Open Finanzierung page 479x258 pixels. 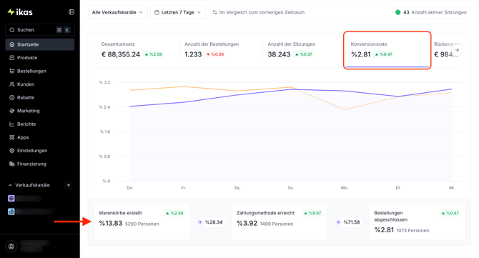(x=40, y=164)
